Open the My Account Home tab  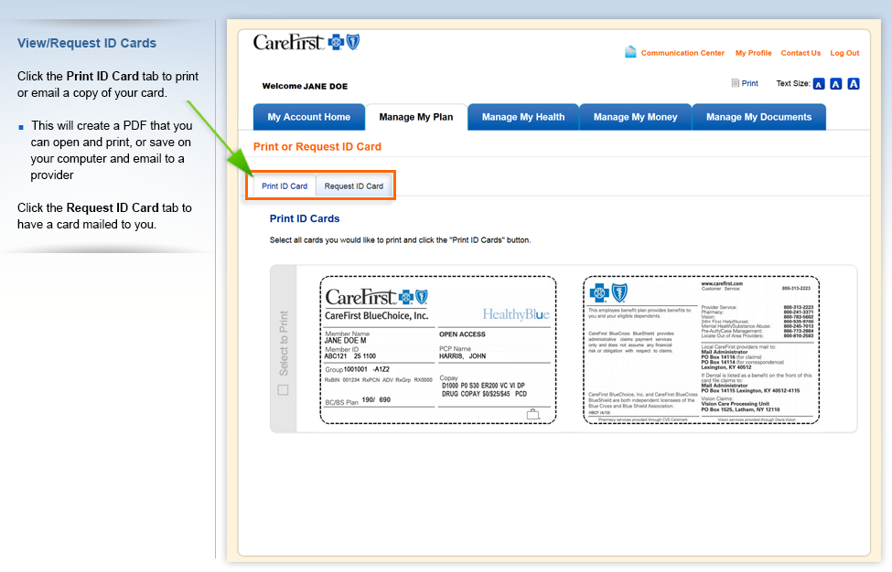[x=309, y=117]
